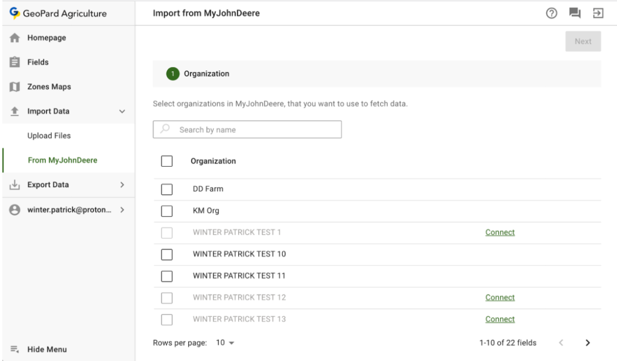Image resolution: width=617 pixels, height=361 pixels.
Task: Click the Hide Menu icon
Action: point(15,350)
